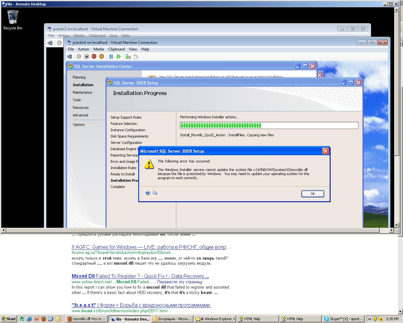This screenshot has height=323, width=403.
Task: Switch to Входящие - Microsoft Outlook taskbar button
Action: [172, 319]
